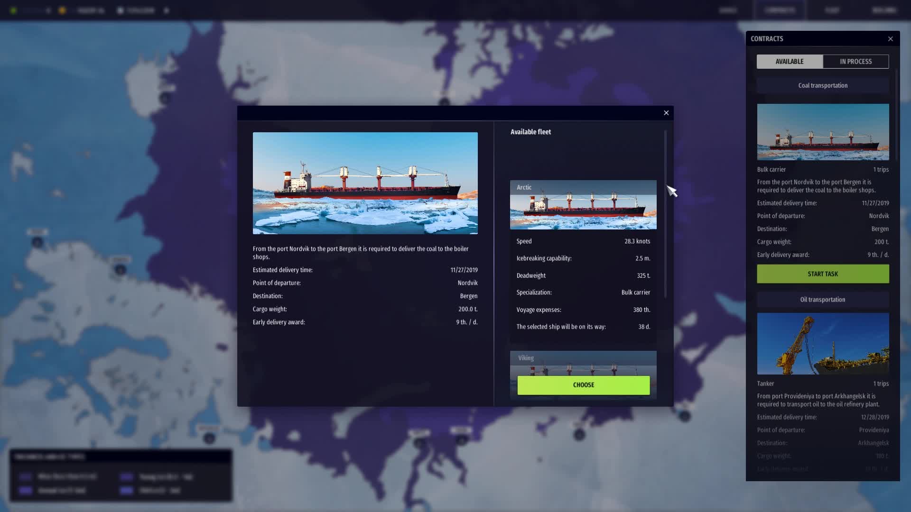The image size is (911, 512).
Task: Select the Arctic ship thumbnail
Action: coord(583,205)
